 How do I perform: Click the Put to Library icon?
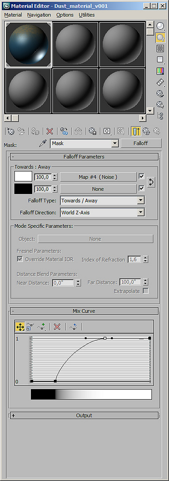tap(93, 132)
